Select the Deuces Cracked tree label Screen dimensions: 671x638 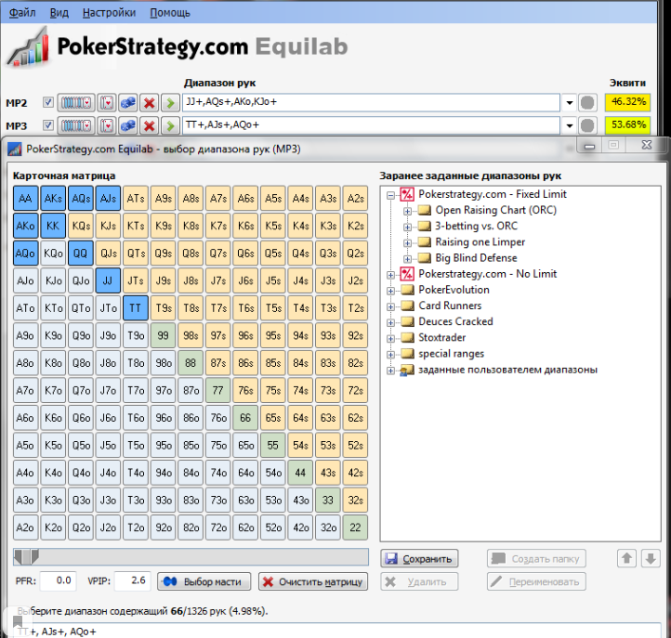pyautogui.click(x=455, y=321)
